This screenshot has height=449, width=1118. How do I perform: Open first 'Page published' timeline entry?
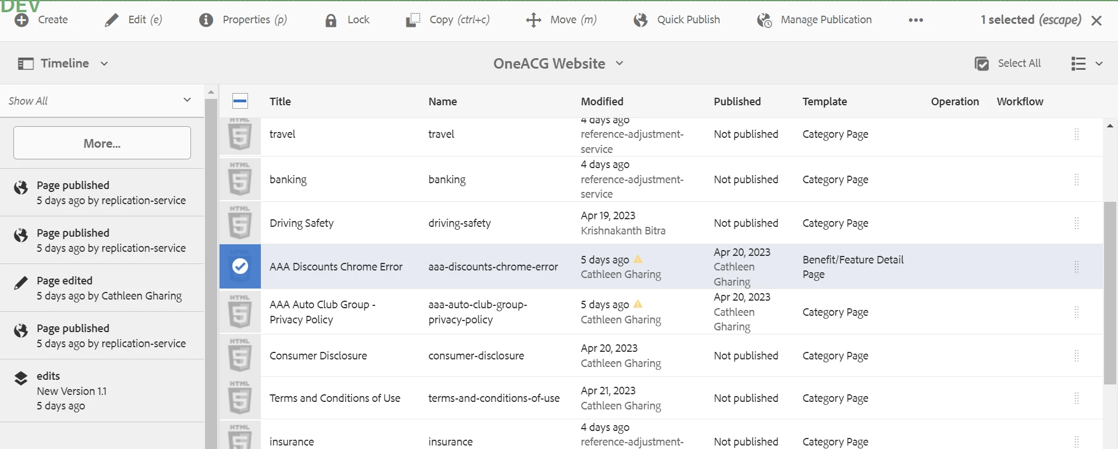click(102, 193)
